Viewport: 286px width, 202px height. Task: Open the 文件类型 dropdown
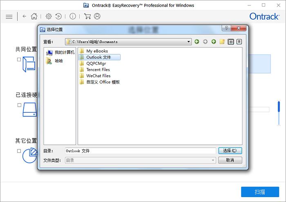click(141, 160)
